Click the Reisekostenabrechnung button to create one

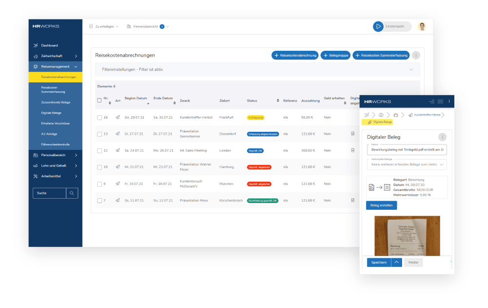tap(295, 55)
